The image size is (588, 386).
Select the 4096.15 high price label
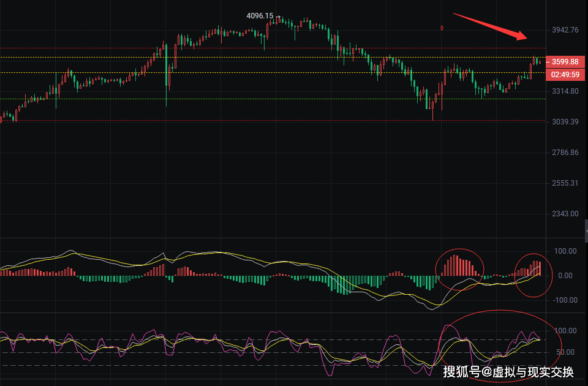pyautogui.click(x=260, y=16)
